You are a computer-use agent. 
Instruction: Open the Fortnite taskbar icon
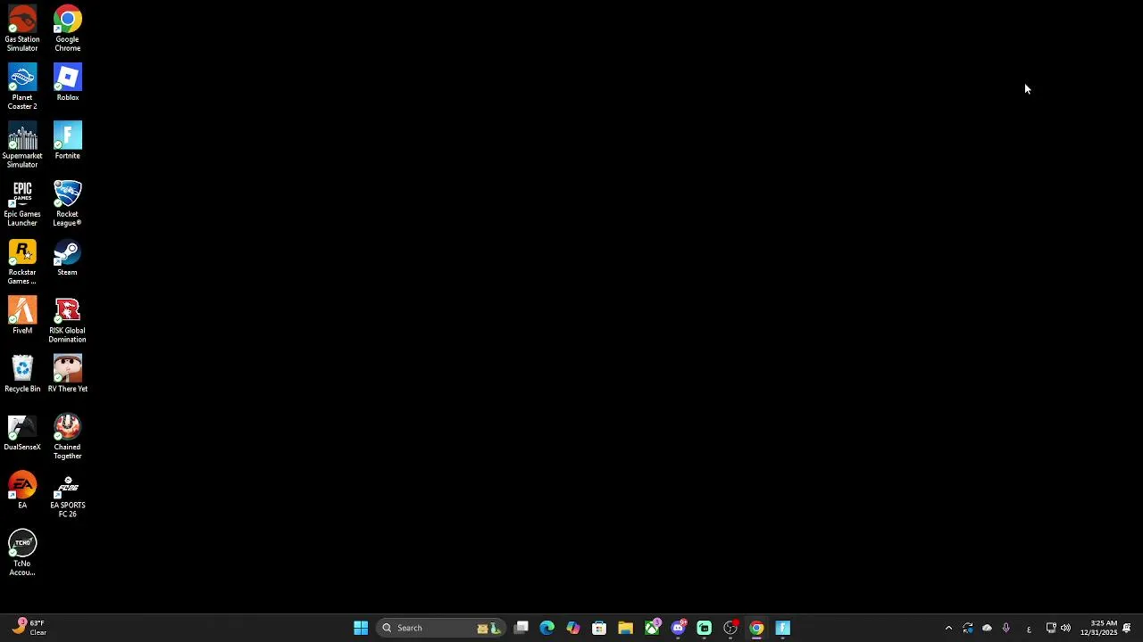pos(782,628)
